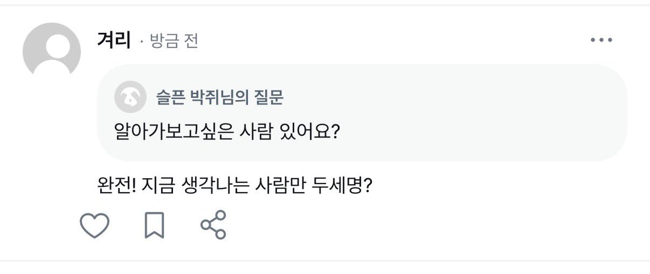The image size is (650, 274).
Task: Toggle the heart like on this answer
Action: pos(94,225)
